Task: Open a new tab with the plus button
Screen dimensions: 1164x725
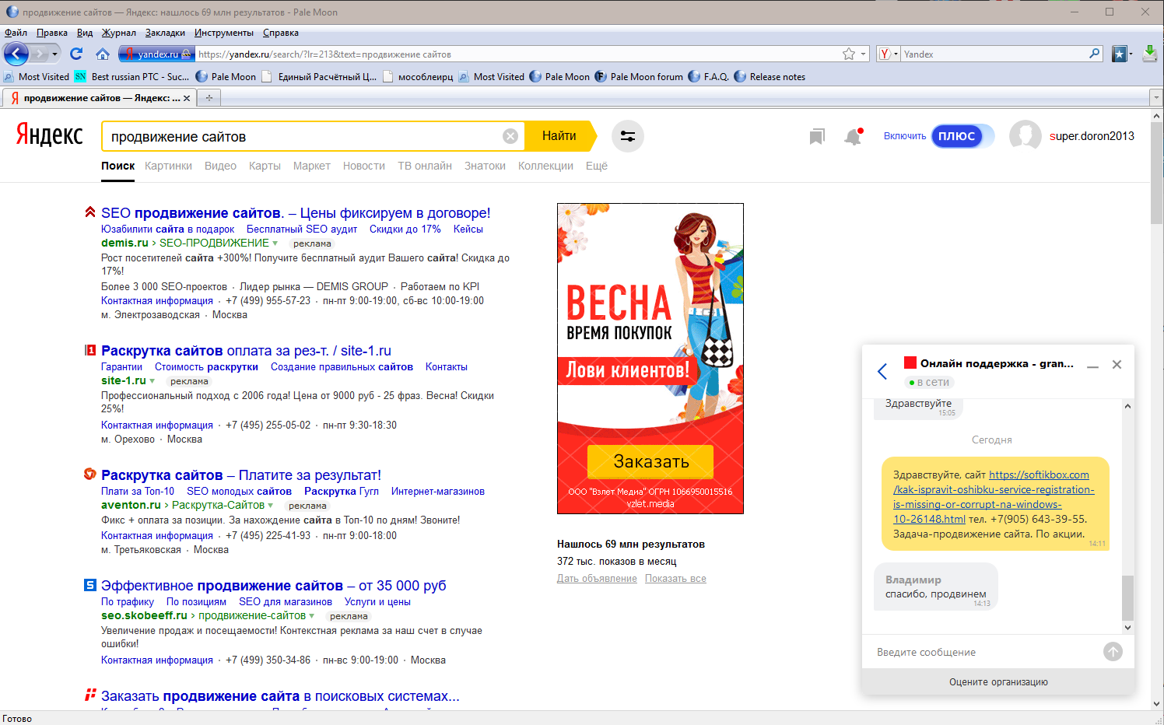Action: [x=209, y=97]
